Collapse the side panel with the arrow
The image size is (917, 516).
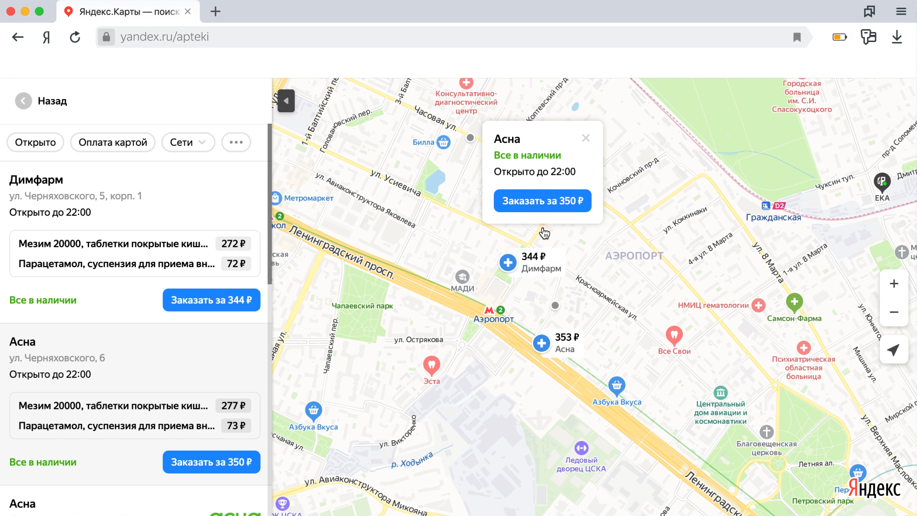click(286, 101)
